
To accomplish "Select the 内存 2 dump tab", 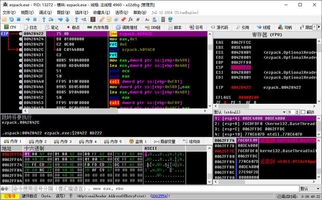I will [x=38, y=141].
